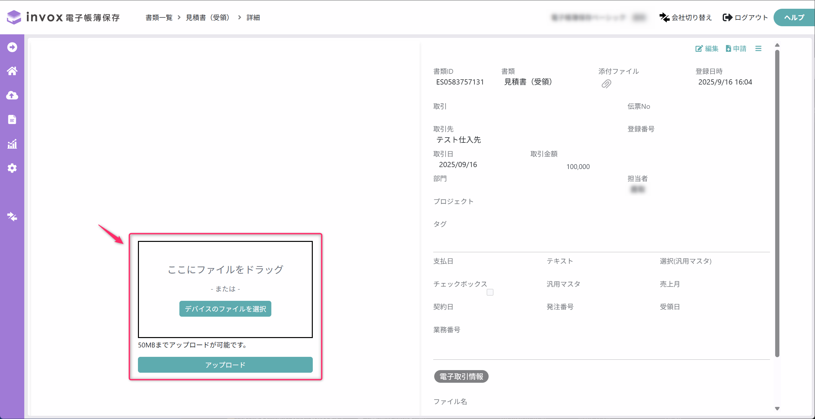Open the cloud upload icon in the sidebar
This screenshot has height=419, width=815.
pyautogui.click(x=12, y=95)
